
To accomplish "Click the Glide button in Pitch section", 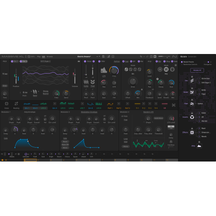I will (5, 86).
